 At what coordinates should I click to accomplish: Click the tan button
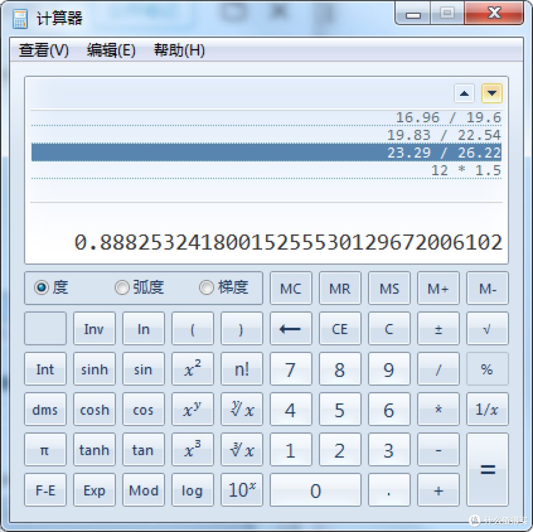click(x=144, y=450)
